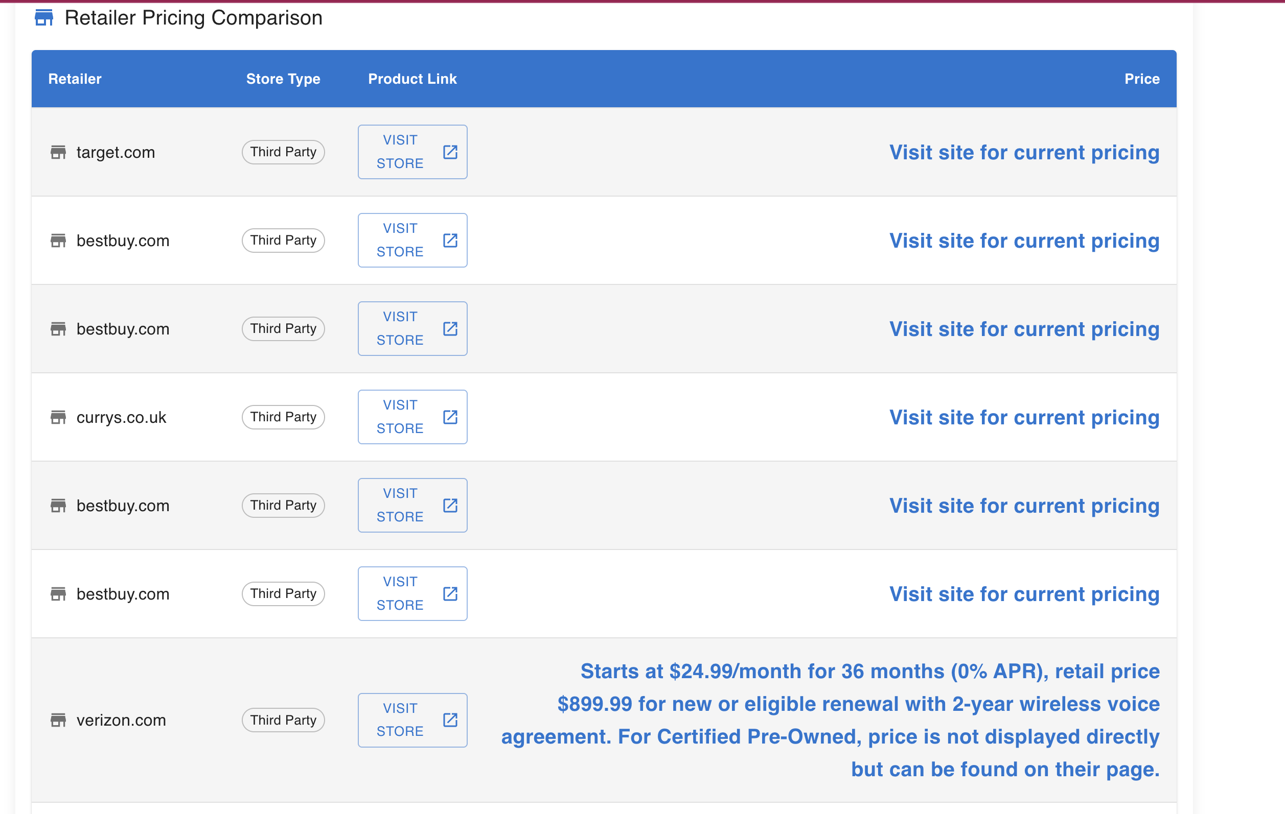Click the Product Link column header
Viewport: 1285px width, 814px height.
(412, 79)
